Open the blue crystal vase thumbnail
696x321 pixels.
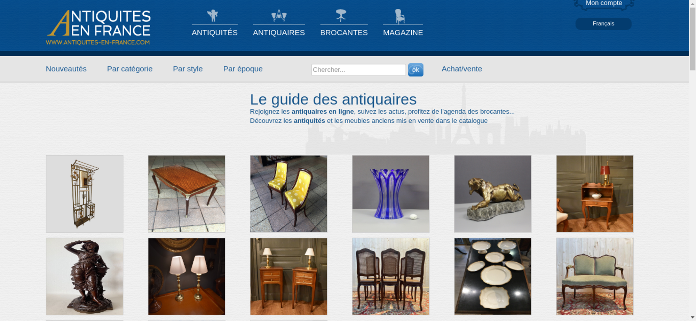[390, 194]
